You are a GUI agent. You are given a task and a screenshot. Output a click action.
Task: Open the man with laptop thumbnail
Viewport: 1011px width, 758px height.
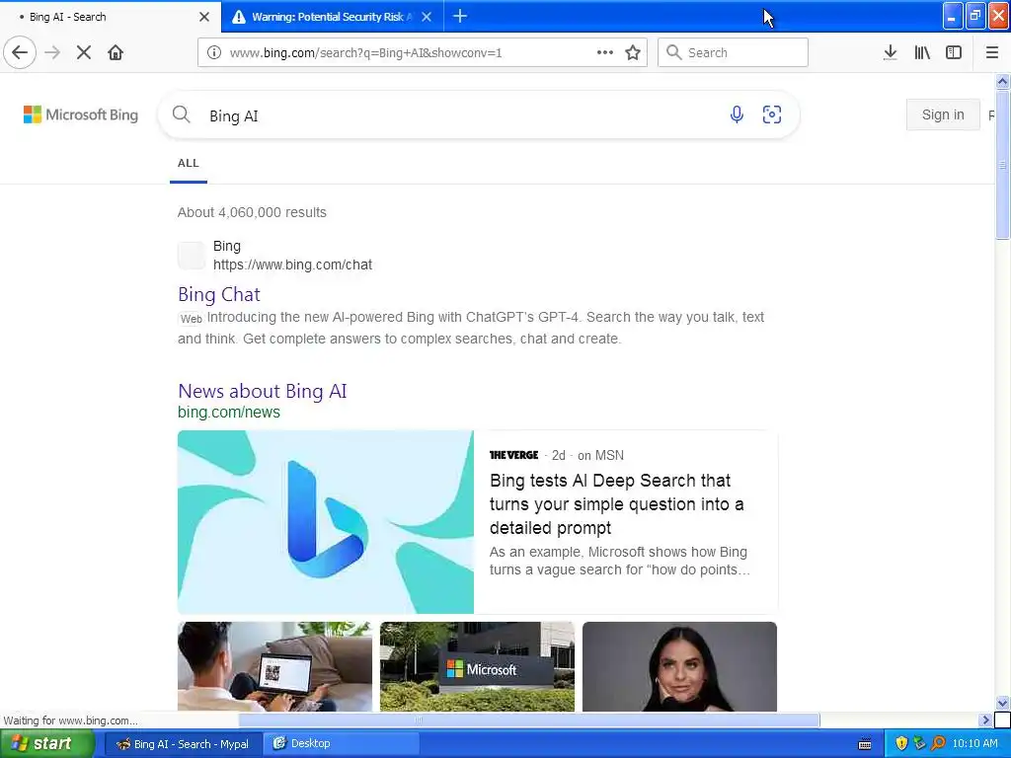[x=274, y=666]
